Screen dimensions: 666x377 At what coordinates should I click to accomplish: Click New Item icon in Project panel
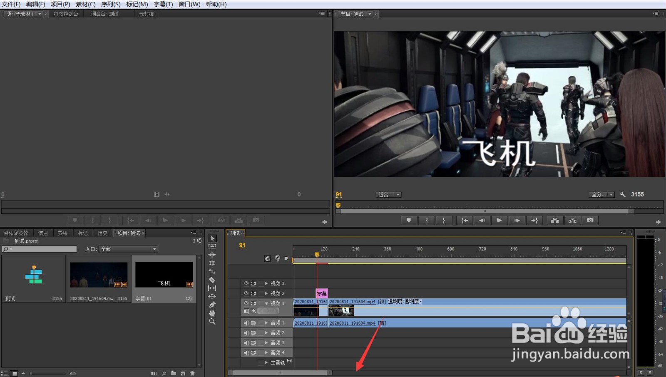(183, 373)
